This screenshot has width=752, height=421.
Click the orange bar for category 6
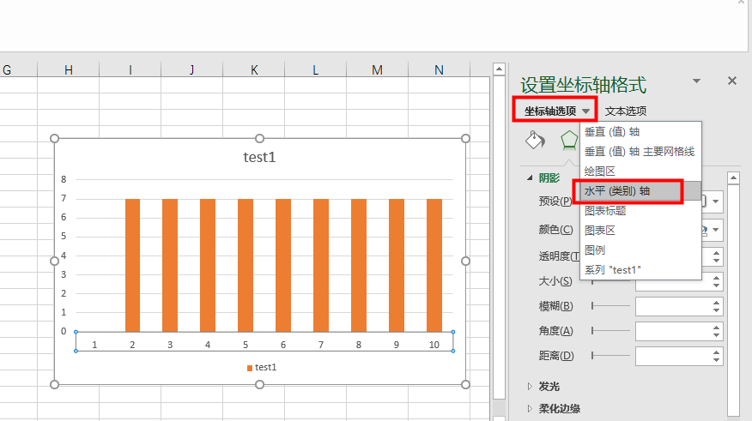tap(283, 265)
